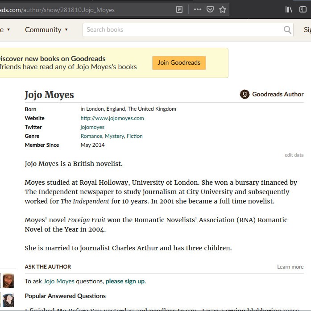
Task: Focus the Search books input field
Action: pos(183,30)
